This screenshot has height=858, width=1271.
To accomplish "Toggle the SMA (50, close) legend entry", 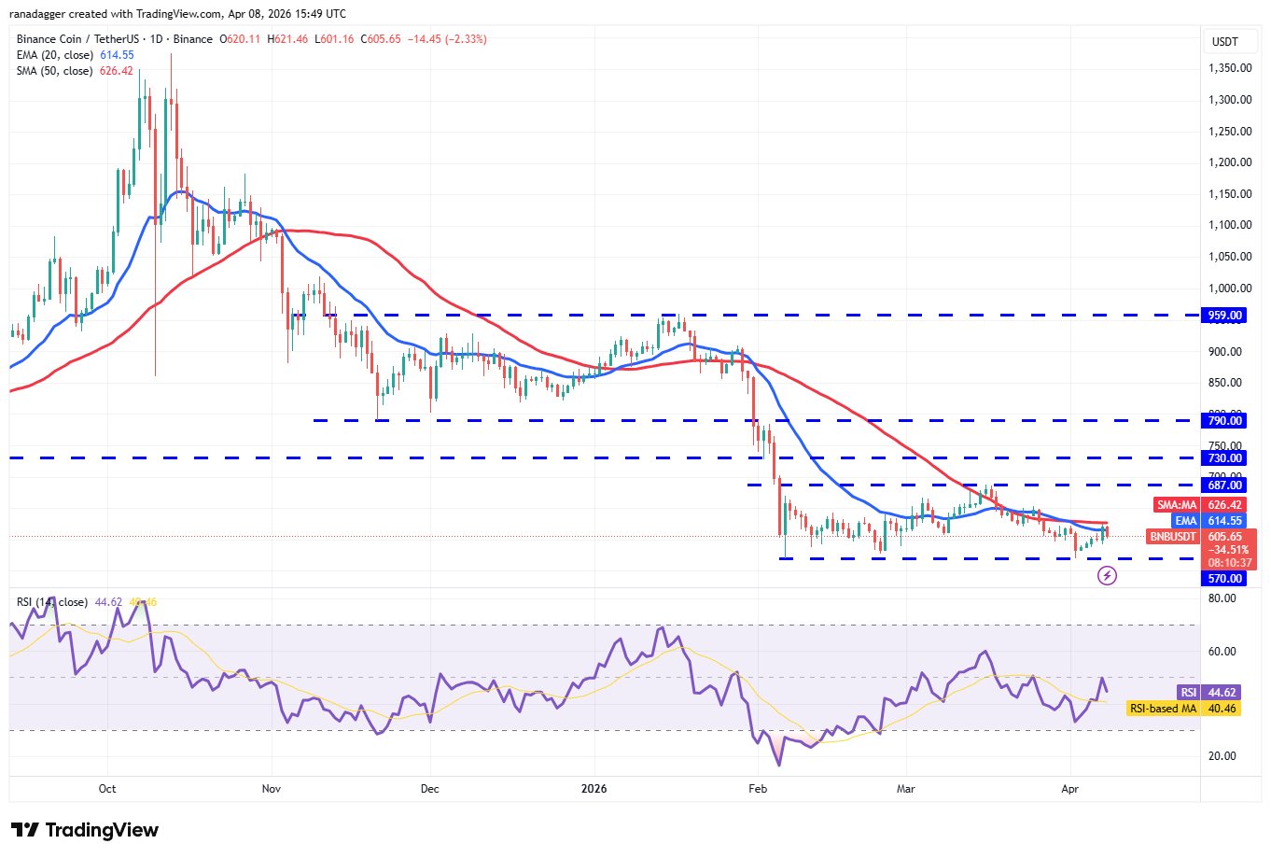I will click(x=54, y=71).
